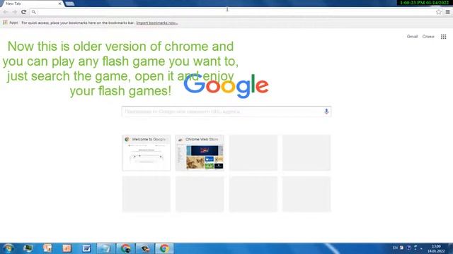This screenshot has height=254, width=453.
Task: Start voice search with microphone icon
Action: click(326, 111)
